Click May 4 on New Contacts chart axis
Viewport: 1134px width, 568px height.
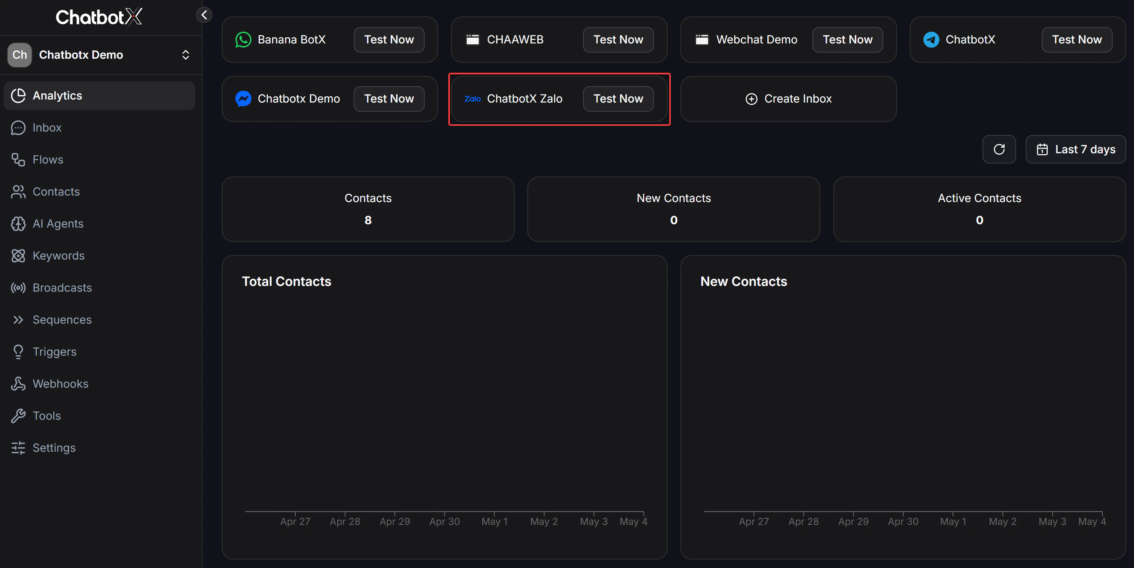pos(1092,522)
